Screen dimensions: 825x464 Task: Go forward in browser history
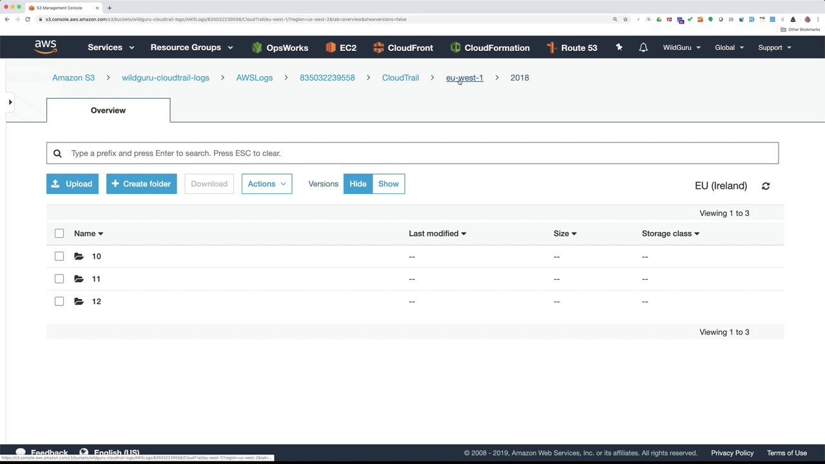click(x=17, y=19)
